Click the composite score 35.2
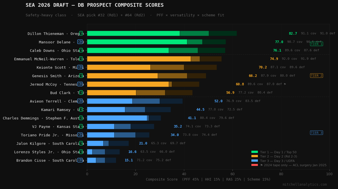Viewport: 338px width, 189px height. pyautogui.click(x=178, y=126)
